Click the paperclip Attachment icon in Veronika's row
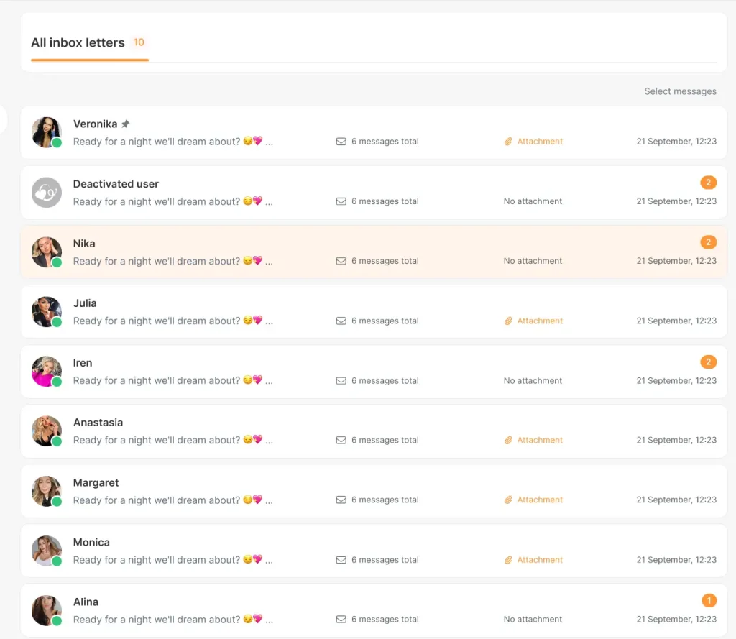This screenshot has width=736, height=639. click(508, 142)
